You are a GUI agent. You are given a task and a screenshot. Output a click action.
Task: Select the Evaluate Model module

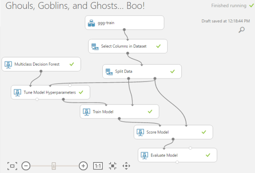pyautogui.click(x=177, y=155)
